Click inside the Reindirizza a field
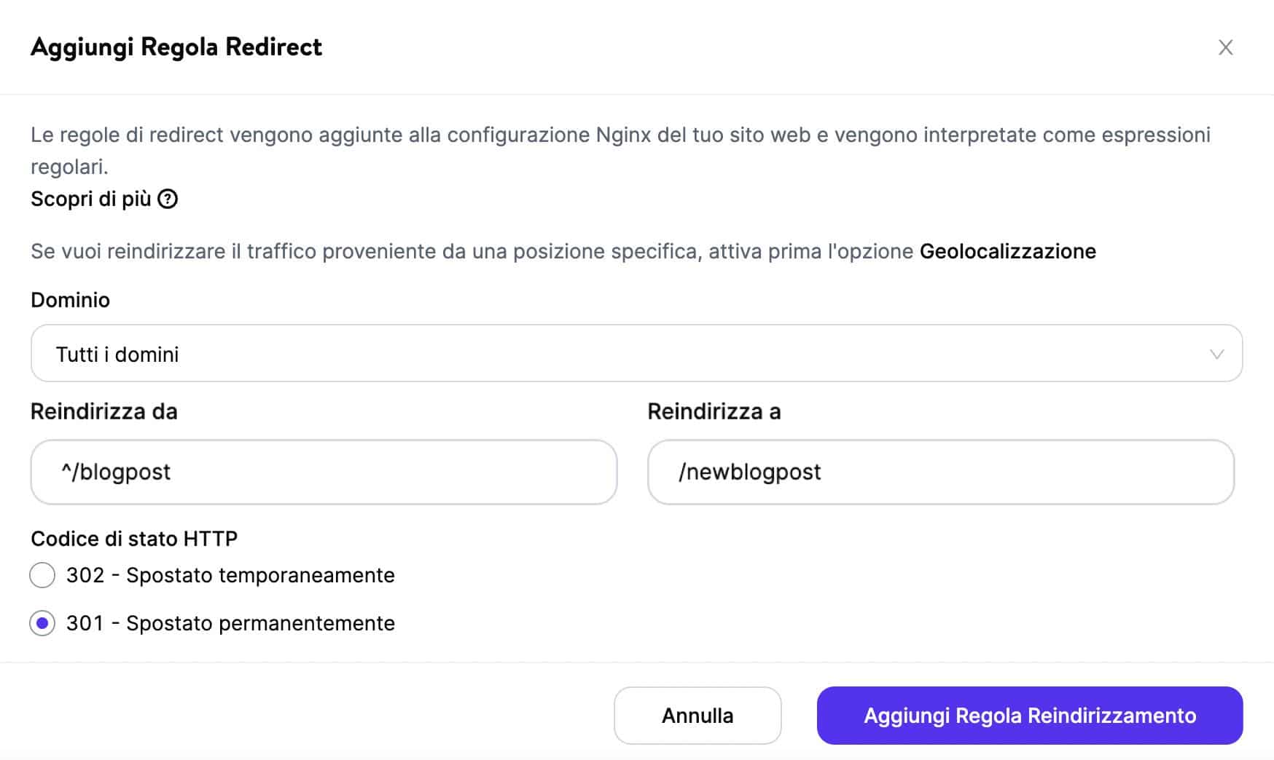This screenshot has width=1274, height=760. coord(940,472)
